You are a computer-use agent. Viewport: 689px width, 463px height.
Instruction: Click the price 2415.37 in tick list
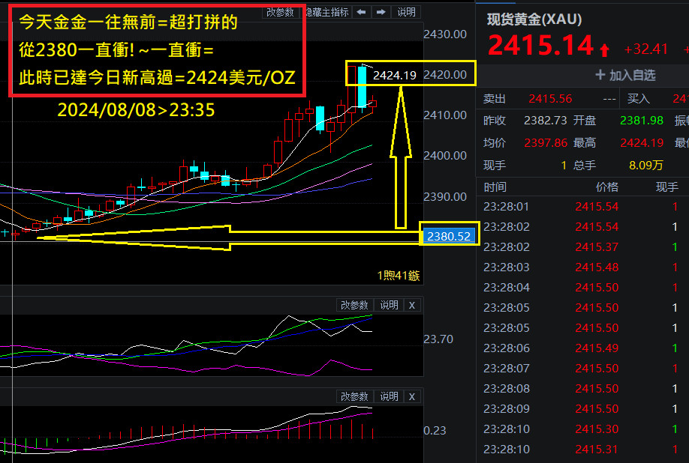(597, 246)
